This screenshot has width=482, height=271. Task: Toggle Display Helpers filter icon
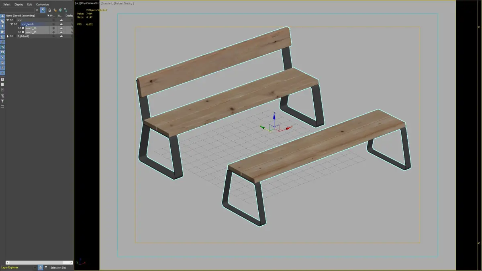click(2, 37)
